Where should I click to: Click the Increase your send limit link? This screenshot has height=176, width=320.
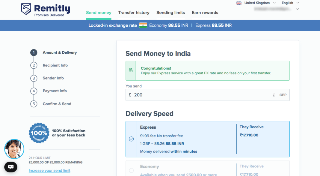coord(49,170)
